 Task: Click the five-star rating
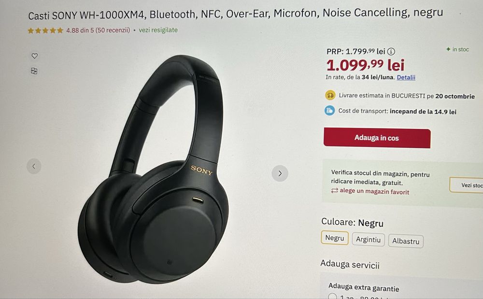pyautogui.click(x=45, y=30)
